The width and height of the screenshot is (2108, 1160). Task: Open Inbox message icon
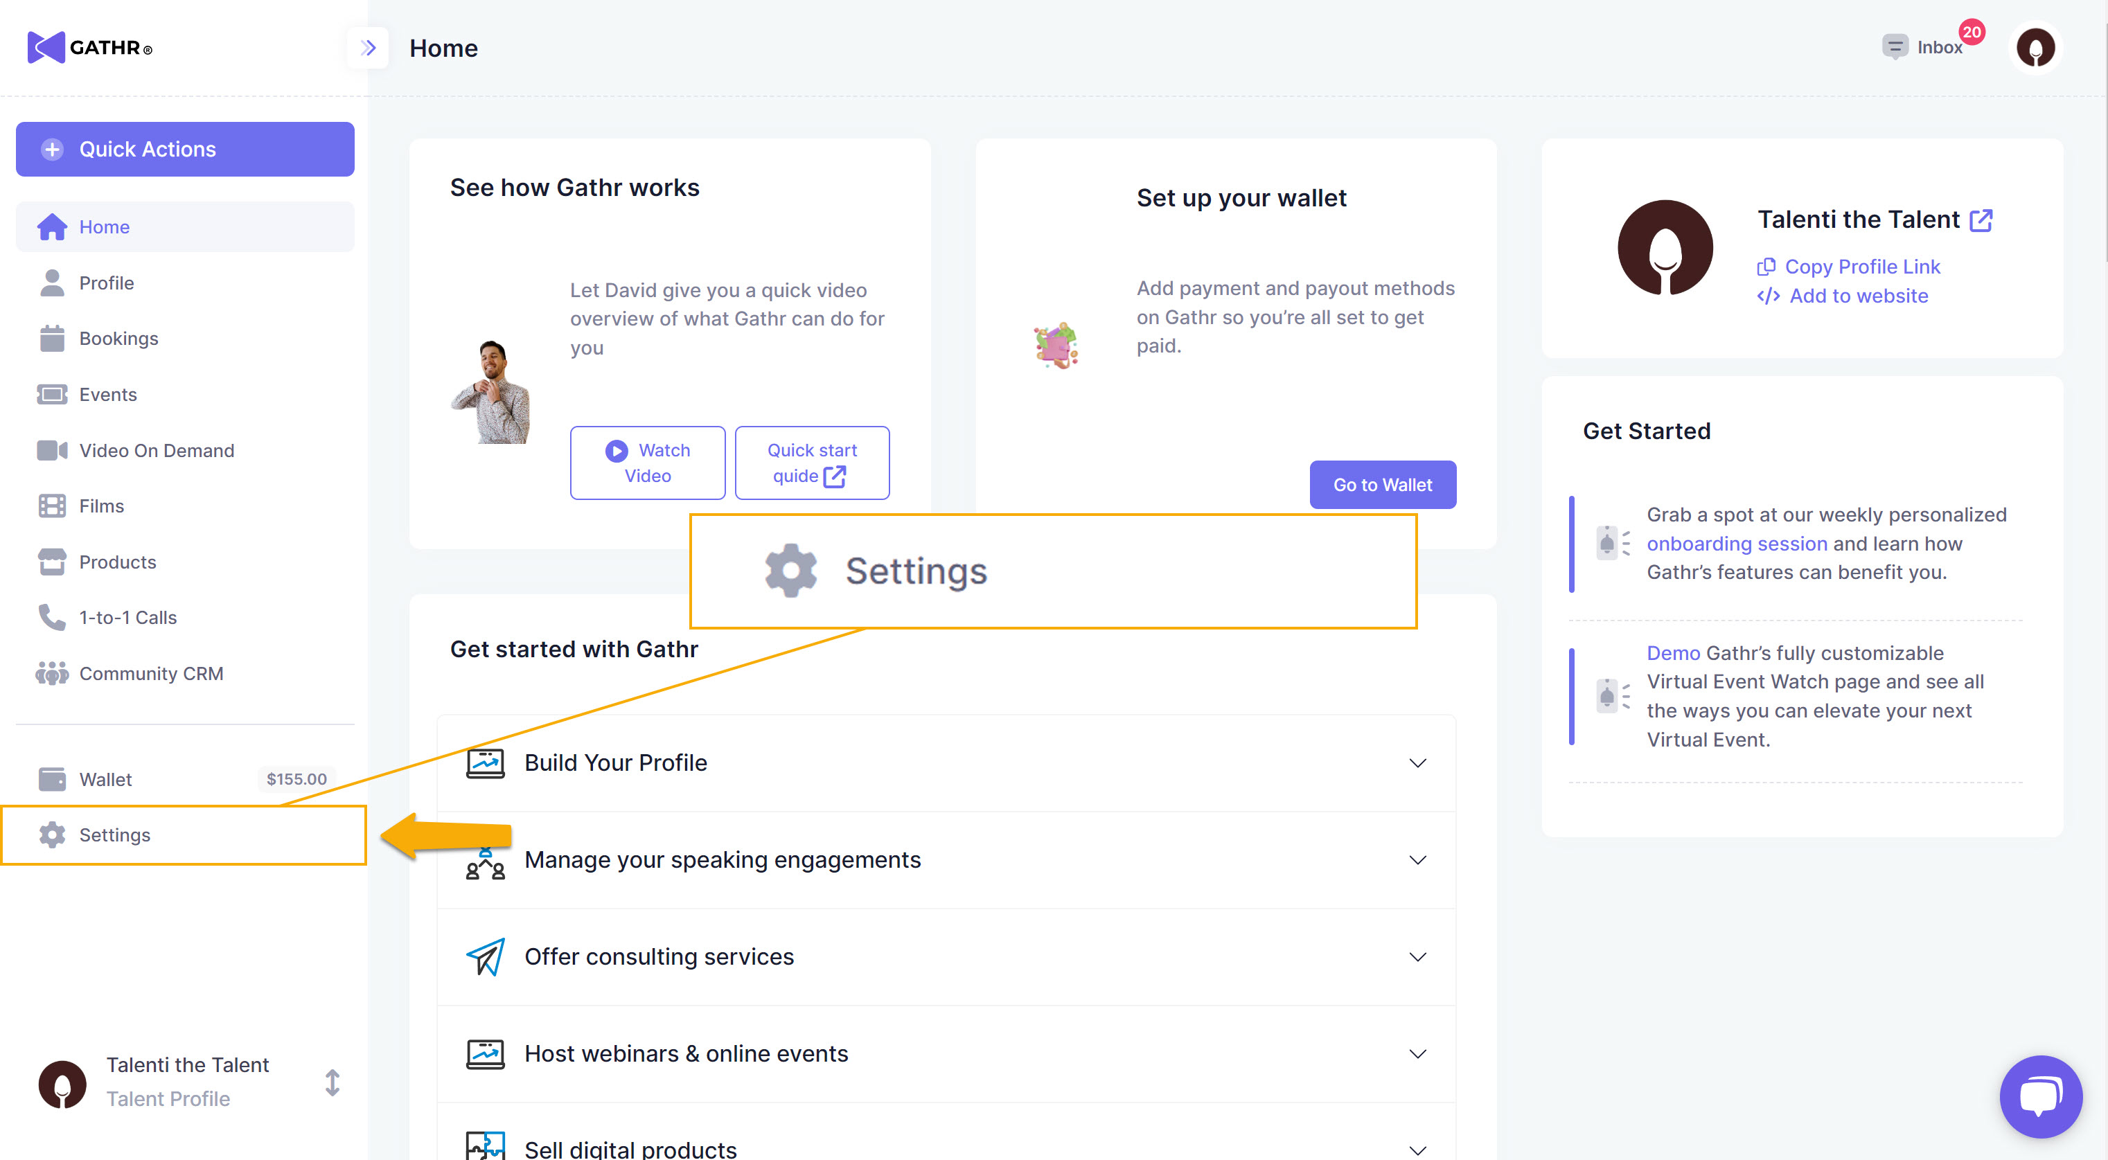point(1895,48)
